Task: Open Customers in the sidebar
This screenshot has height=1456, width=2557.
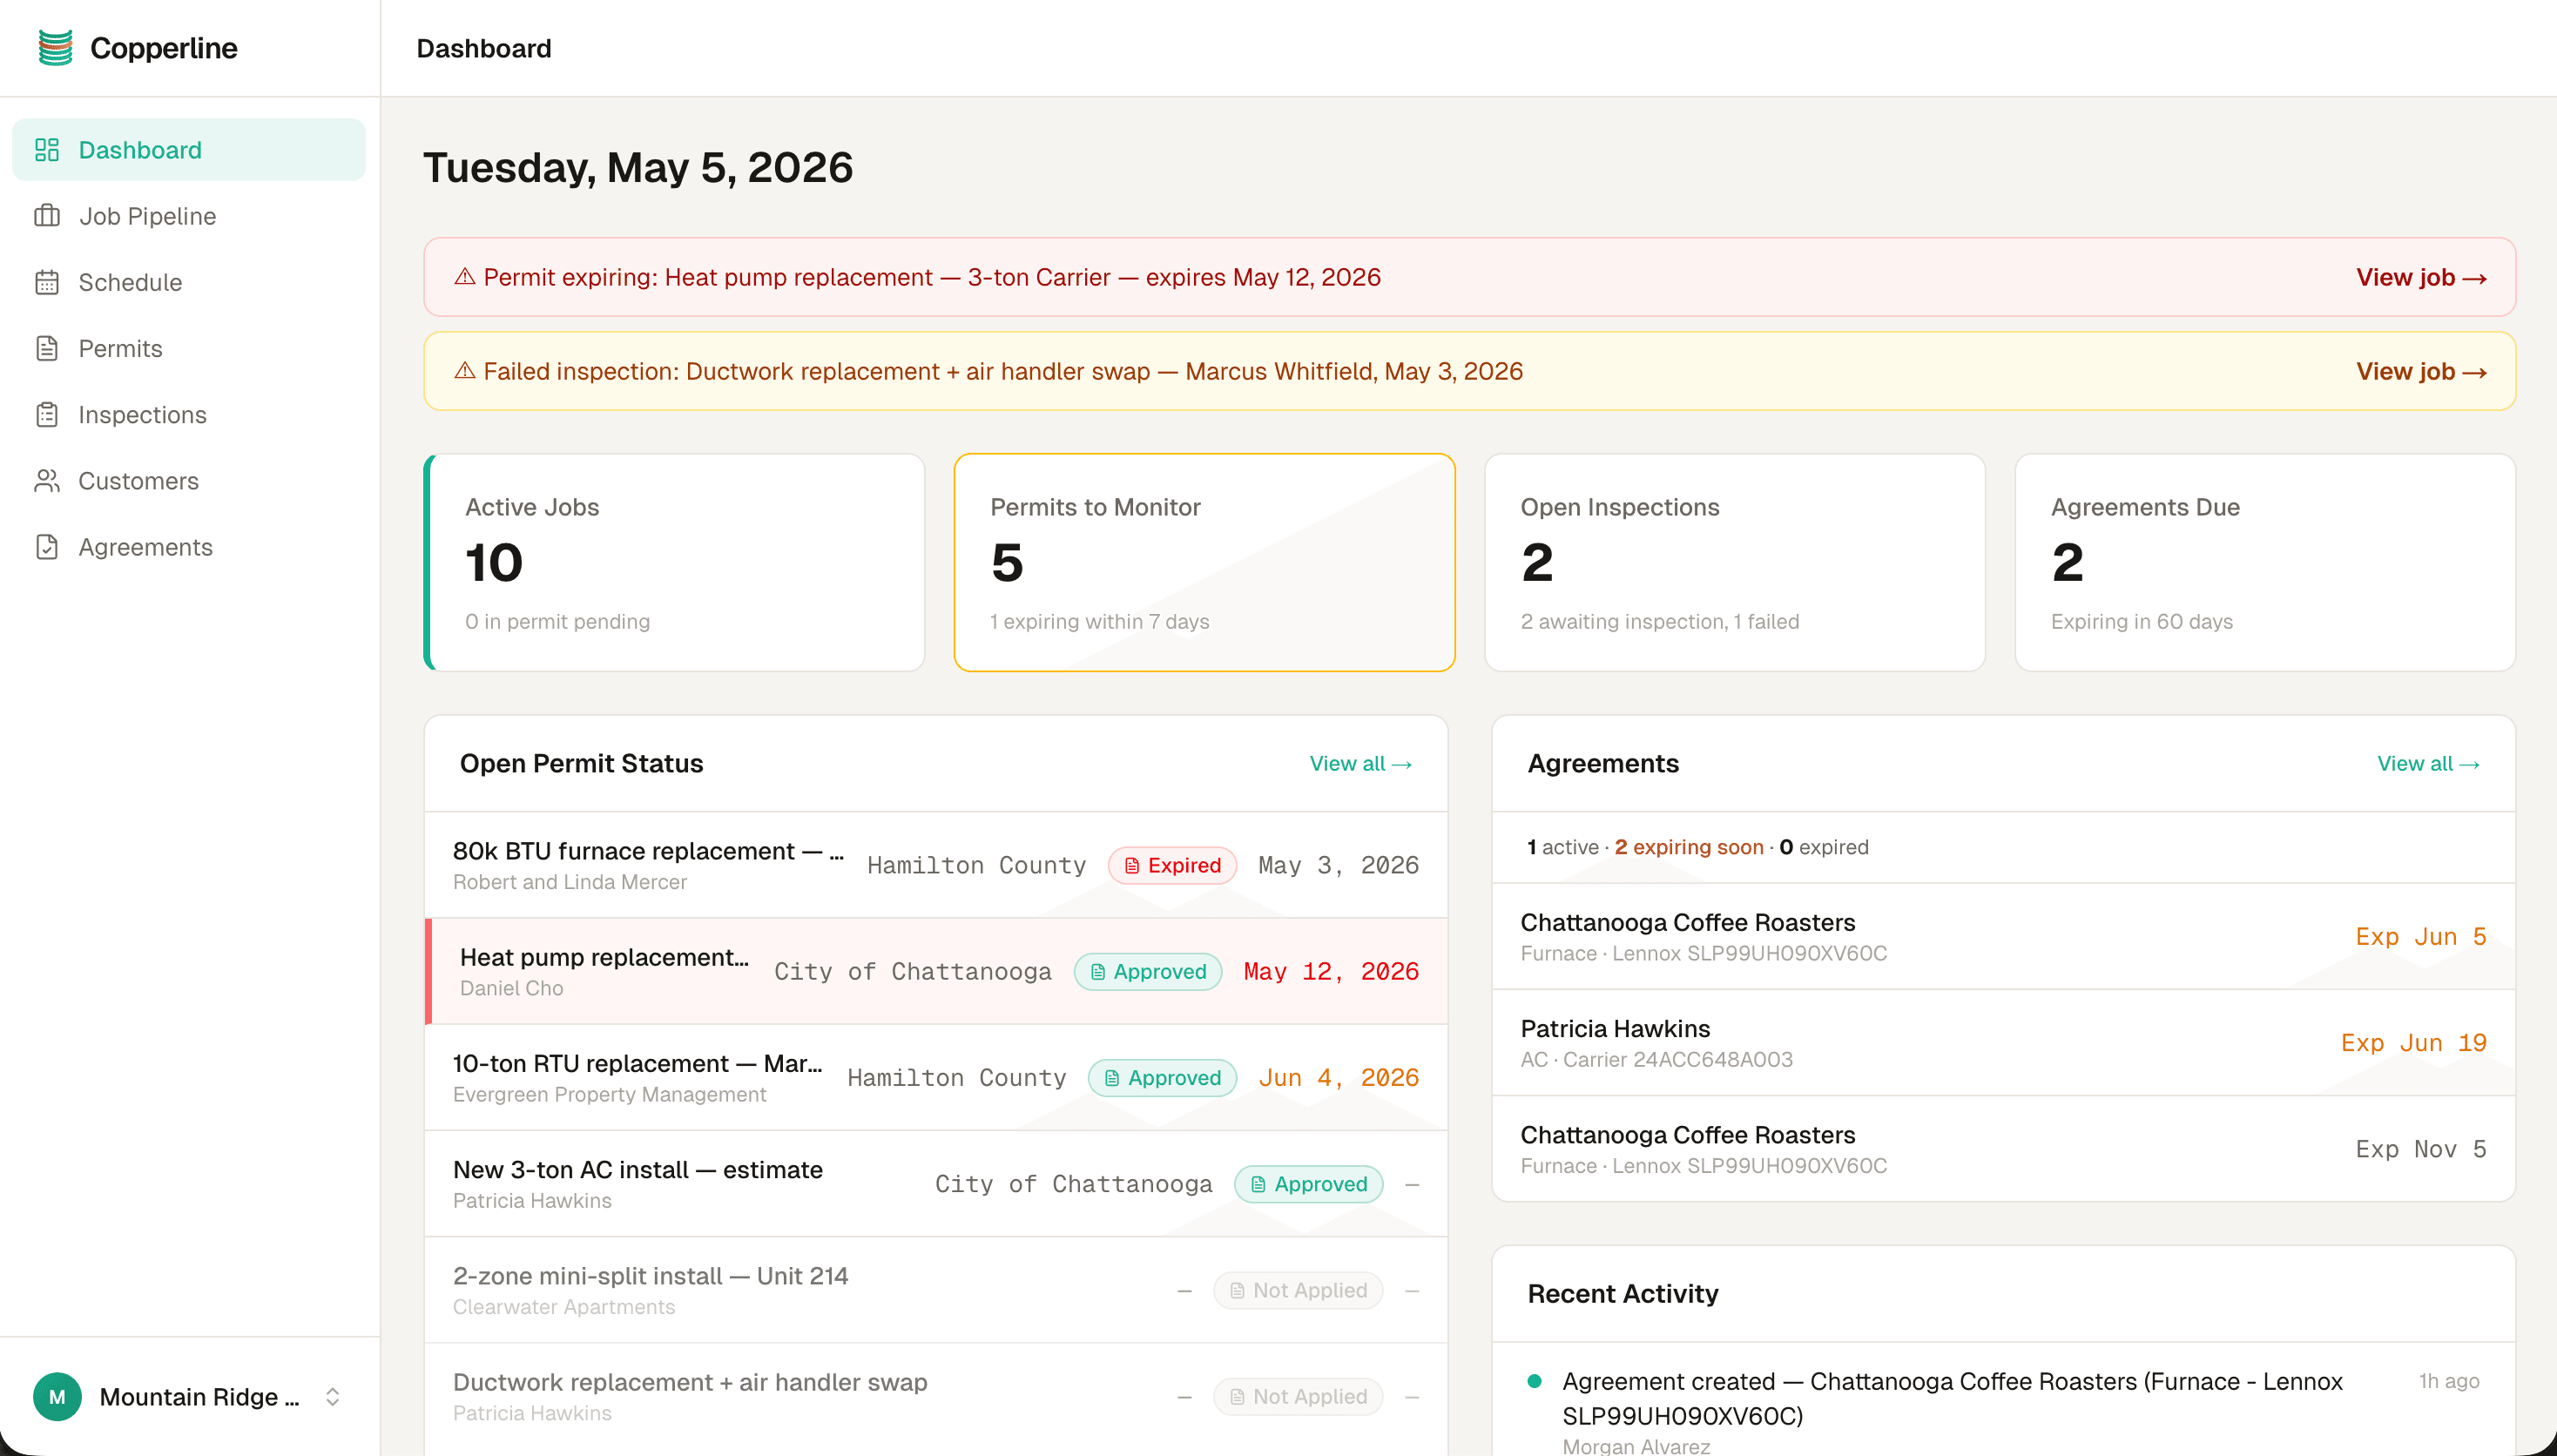Action: pyautogui.click(x=189, y=481)
